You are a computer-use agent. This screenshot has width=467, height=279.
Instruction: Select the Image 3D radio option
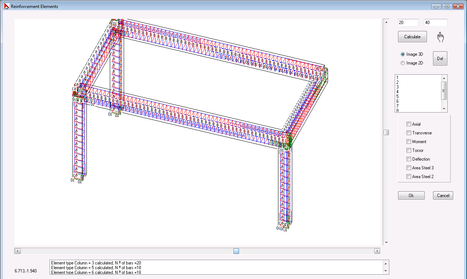pyautogui.click(x=403, y=54)
